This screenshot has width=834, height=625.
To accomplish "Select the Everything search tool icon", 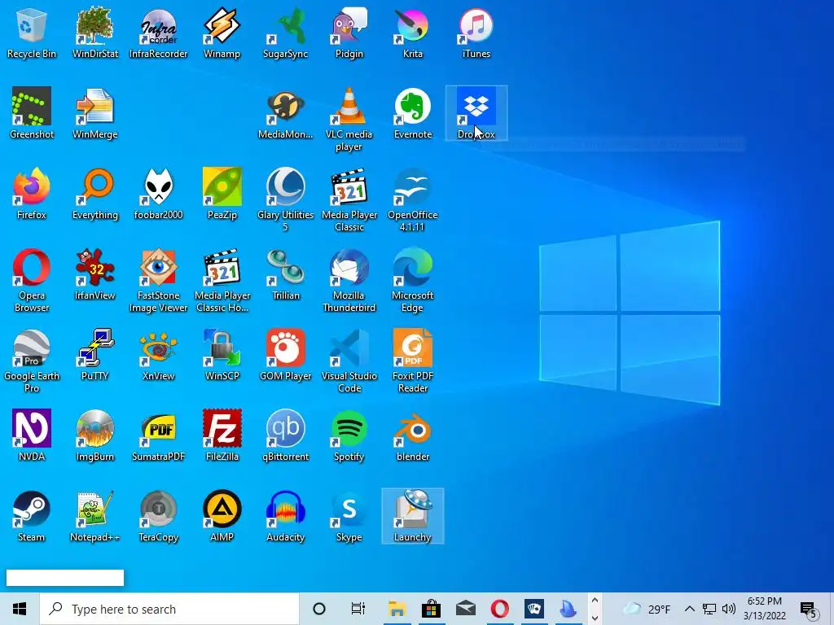I will click(x=95, y=194).
